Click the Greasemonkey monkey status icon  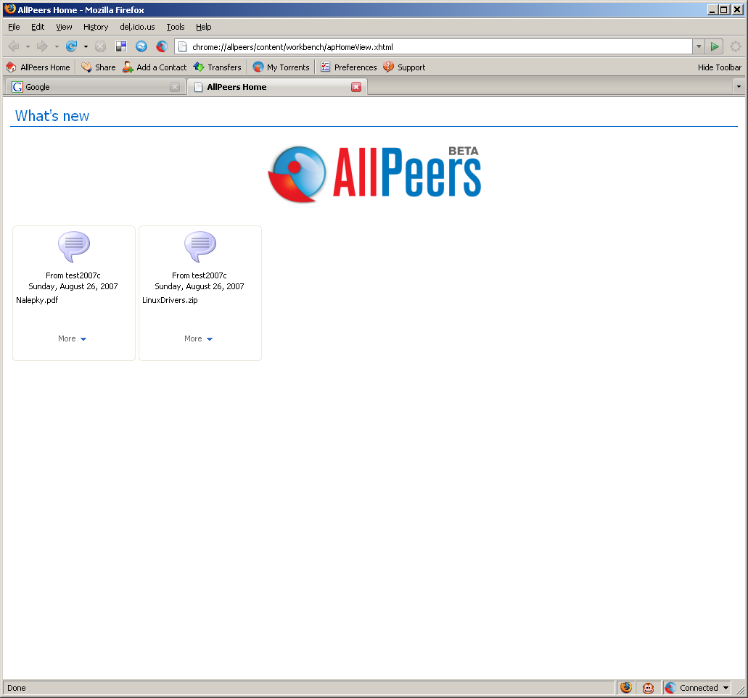point(649,688)
